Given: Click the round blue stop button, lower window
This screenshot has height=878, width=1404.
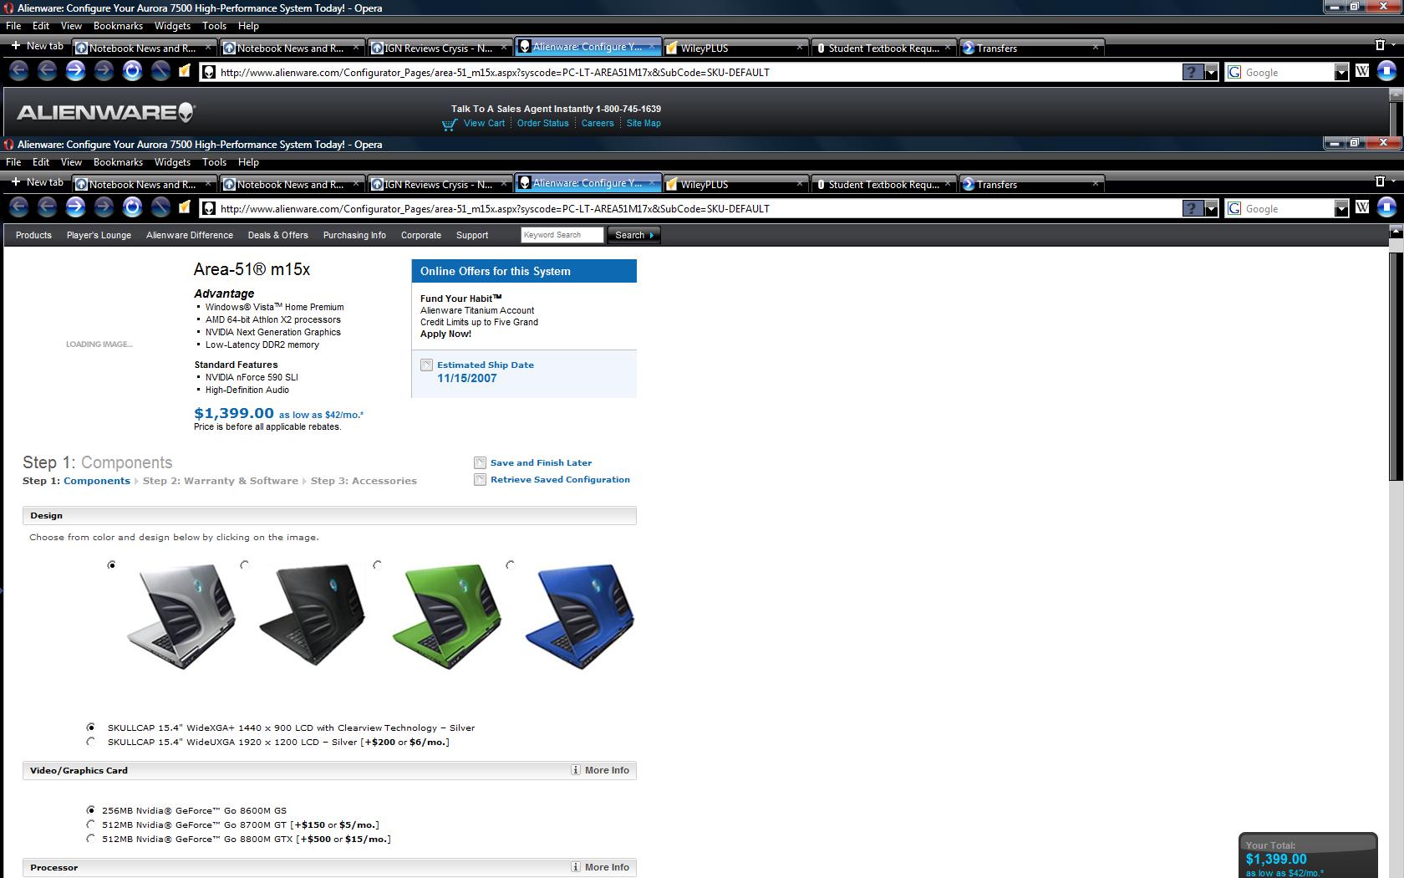Looking at the screenshot, I should click(1386, 207).
